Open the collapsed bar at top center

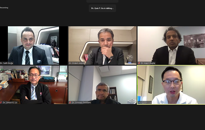click(102, 1)
